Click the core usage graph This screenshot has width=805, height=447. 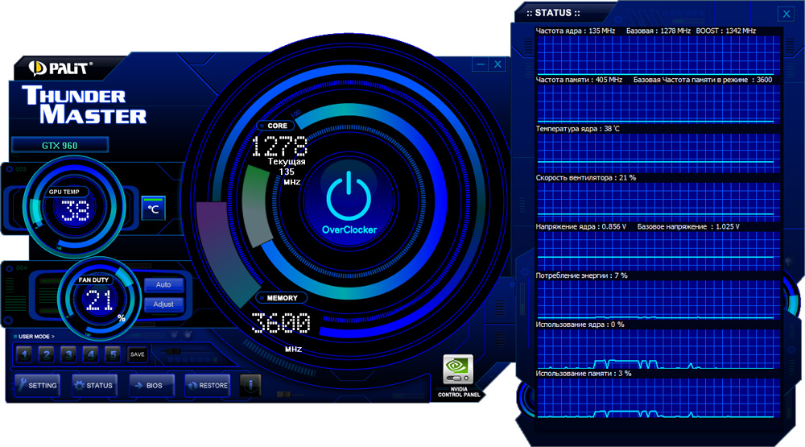pyautogui.click(x=658, y=350)
